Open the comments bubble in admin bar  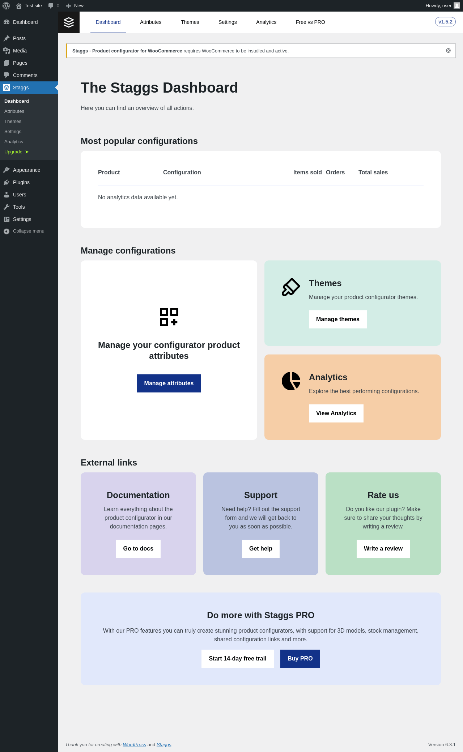tap(51, 6)
